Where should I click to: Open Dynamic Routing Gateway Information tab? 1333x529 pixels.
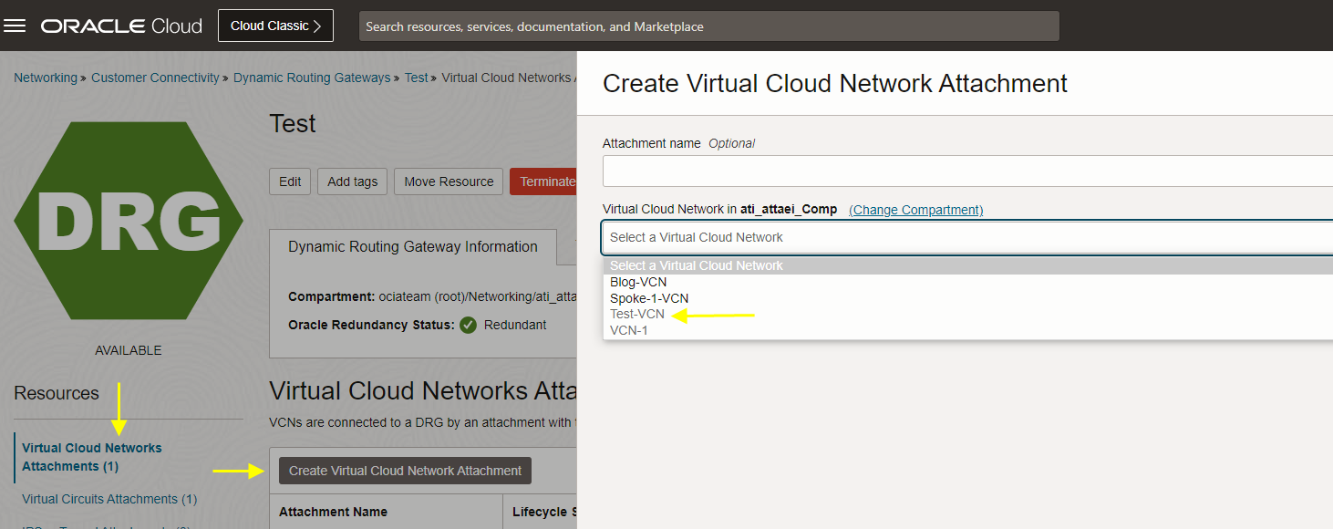click(x=413, y=247)
